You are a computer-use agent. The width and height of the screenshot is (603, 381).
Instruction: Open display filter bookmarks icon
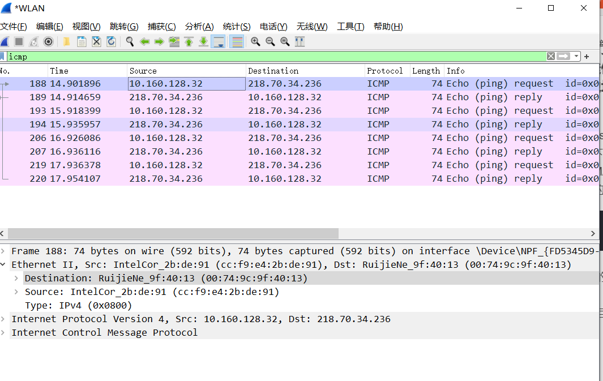click(x=2, y=57)
